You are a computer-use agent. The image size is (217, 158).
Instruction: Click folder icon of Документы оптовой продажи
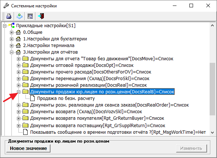[25, 65]
